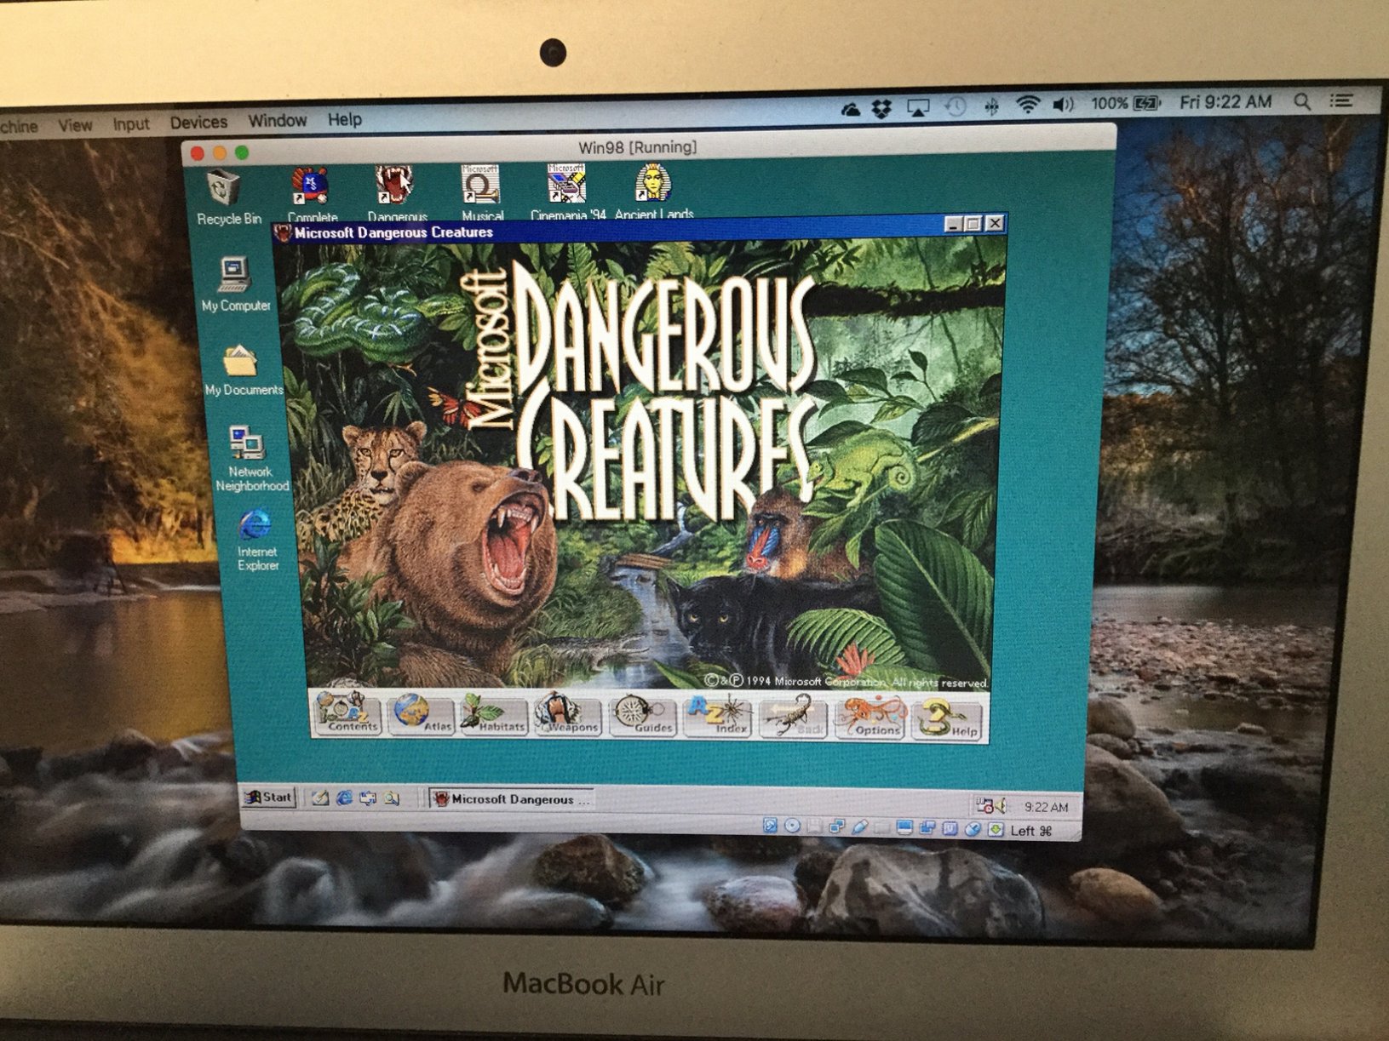1389x1041 pixels.
Task: Open the Devices menu
Action: coord(198,123)
